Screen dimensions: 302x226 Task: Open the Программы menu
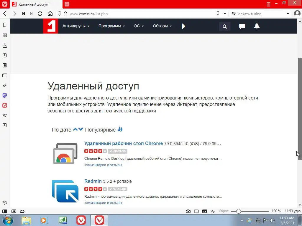pyautogui.click(x=112, y=26)
